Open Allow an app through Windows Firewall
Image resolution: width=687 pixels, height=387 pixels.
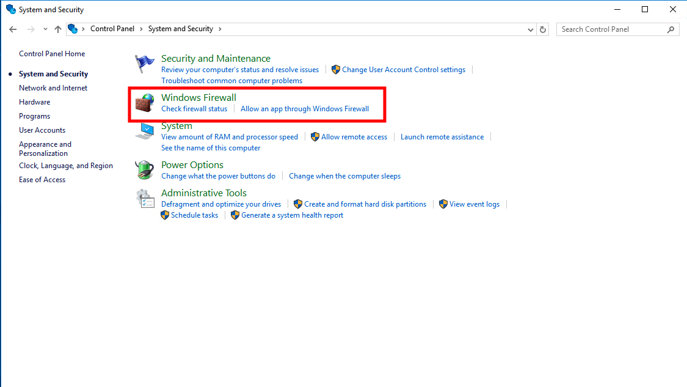coord(305,109)
